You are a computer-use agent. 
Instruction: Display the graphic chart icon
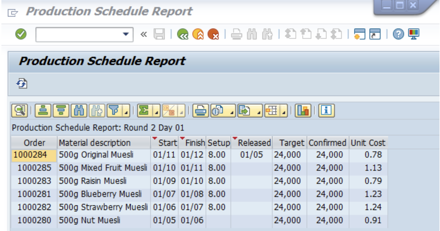point(303,111)
